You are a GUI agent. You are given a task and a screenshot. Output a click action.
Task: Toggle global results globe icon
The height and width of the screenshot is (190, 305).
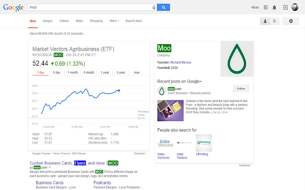(274, 21)
